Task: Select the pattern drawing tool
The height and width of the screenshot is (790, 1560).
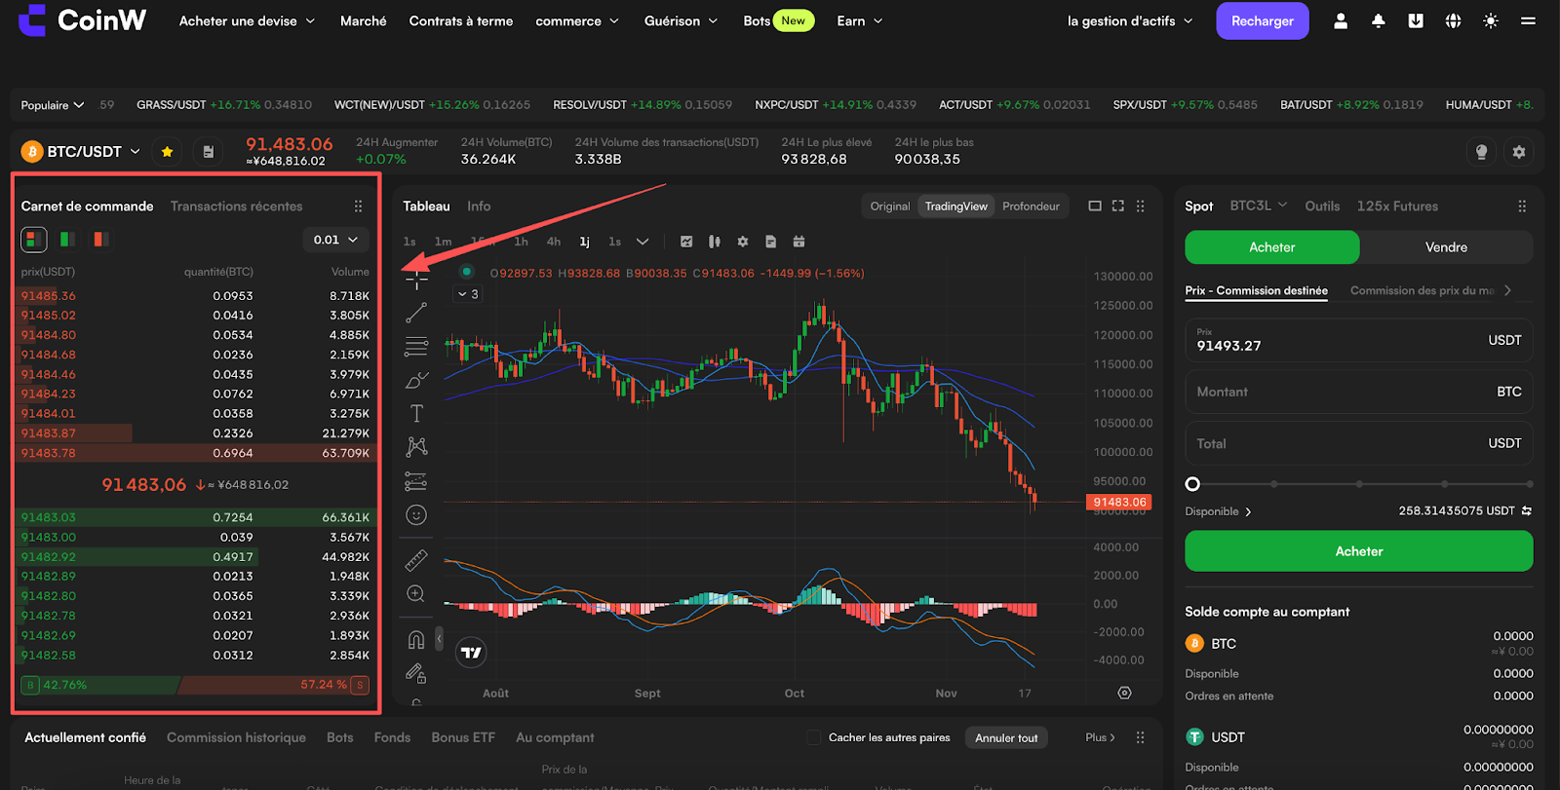Action: tap(416, 447)
